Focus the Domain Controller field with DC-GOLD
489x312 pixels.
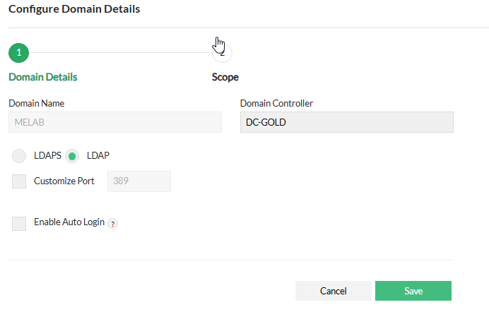click(x=346, y=122)
